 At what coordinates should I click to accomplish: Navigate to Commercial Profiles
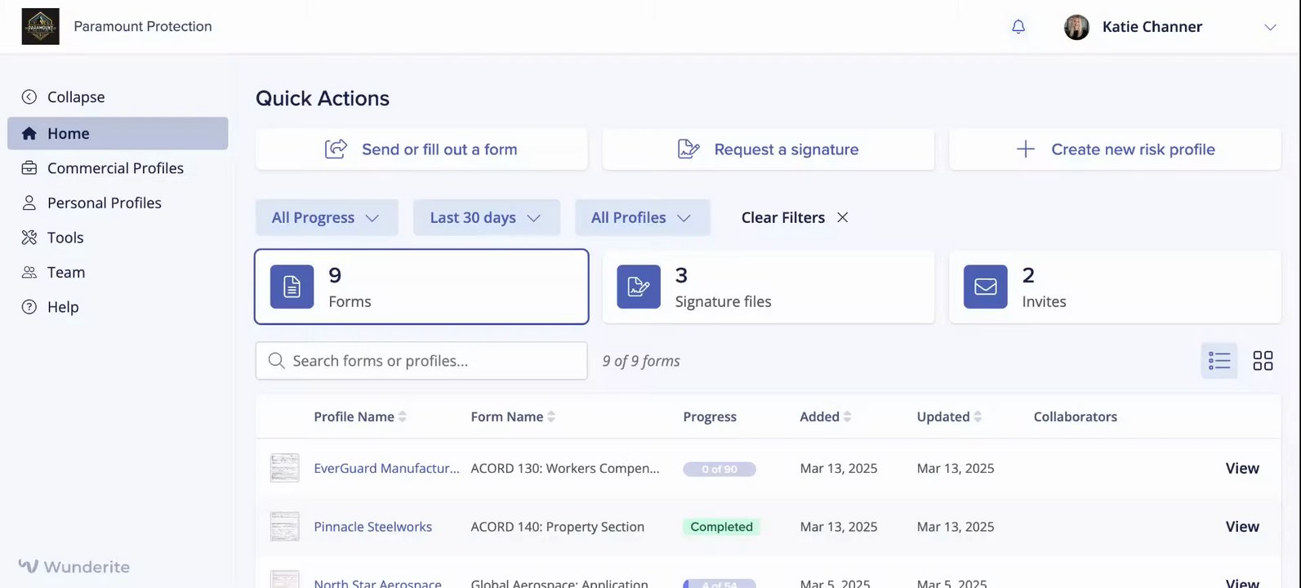(x=115, y=168)
